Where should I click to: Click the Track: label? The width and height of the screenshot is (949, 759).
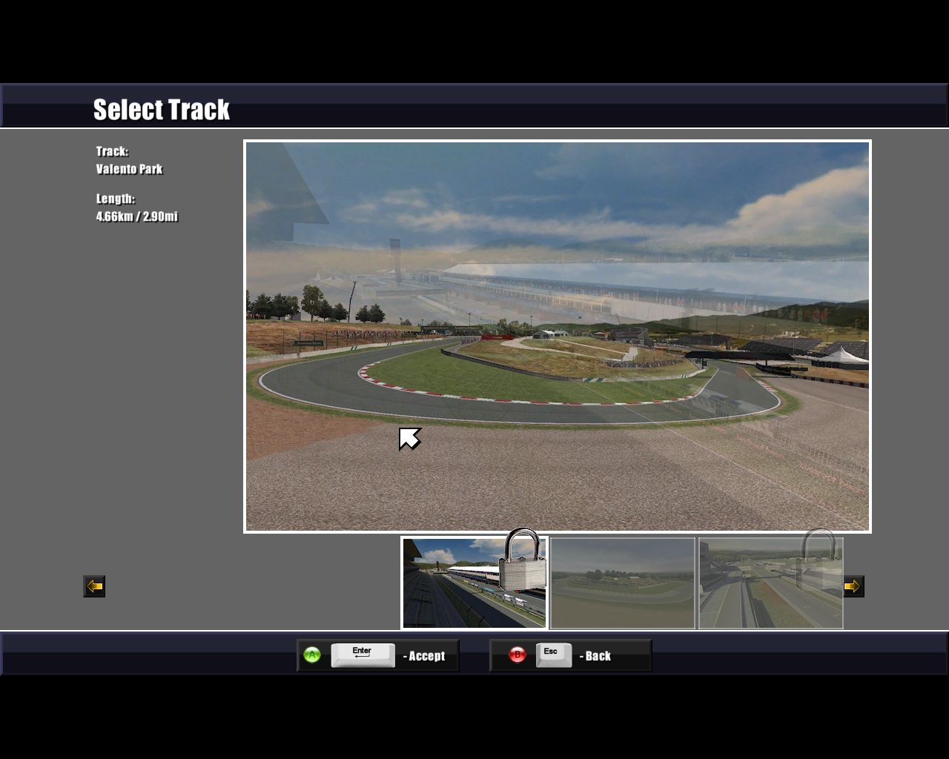point(112,151)
